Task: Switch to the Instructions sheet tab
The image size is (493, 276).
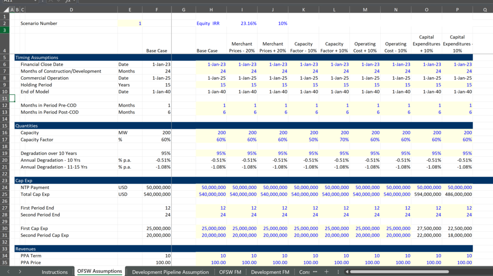Action: pyautogui.click(x=54, y=272)
